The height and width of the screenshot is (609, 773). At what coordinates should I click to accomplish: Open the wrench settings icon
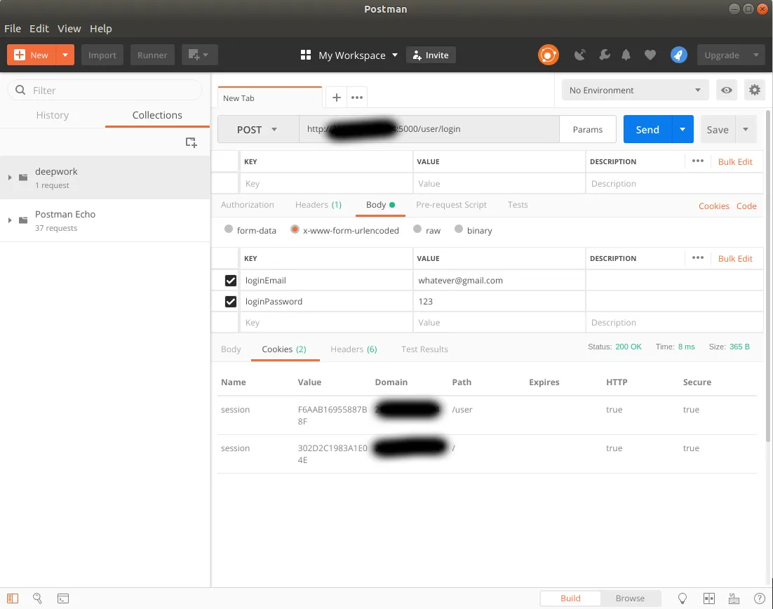click(x=605, y=55)
